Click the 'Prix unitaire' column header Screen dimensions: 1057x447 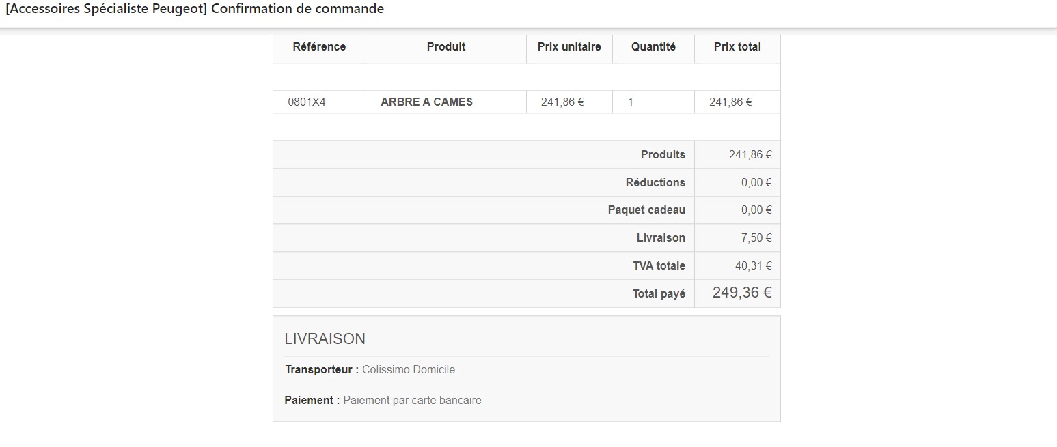[x=569, y=47]
